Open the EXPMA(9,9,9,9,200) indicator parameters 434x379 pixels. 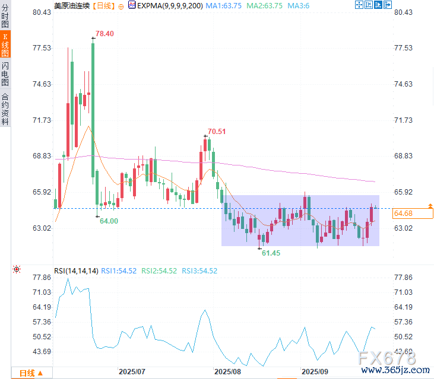169,5
